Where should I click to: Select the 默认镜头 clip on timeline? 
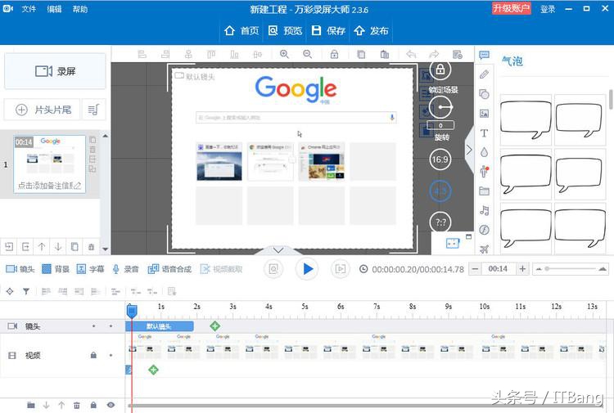[160, 326]
